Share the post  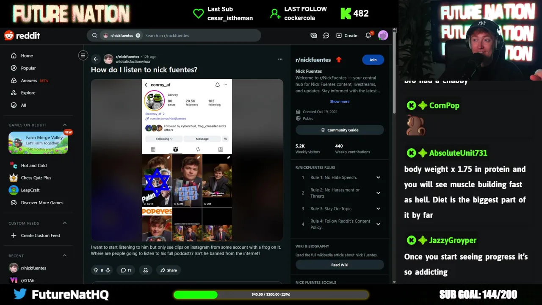(169, 270)
